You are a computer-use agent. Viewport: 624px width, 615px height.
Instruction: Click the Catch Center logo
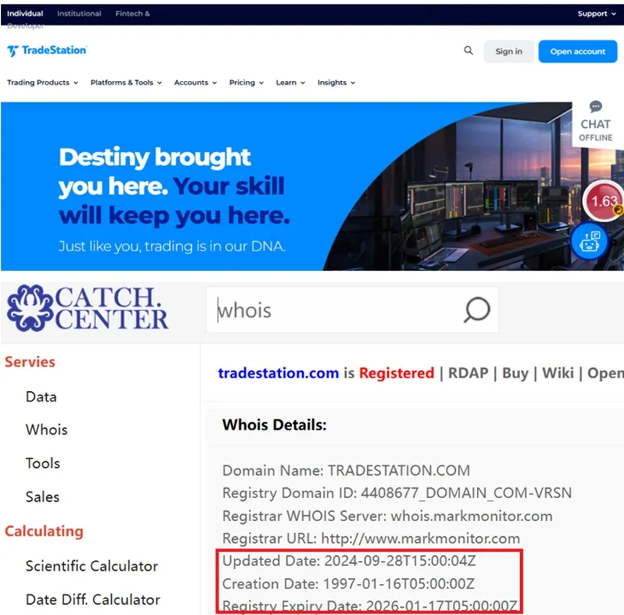point(87,308)
